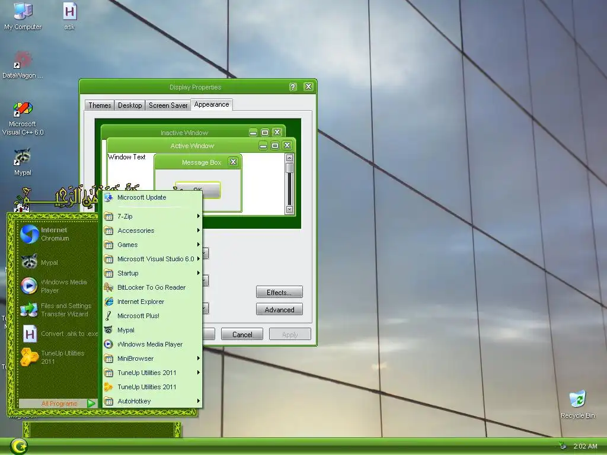This screenshot has height=455, width=607.
Task: Click the crescent Start button on taskbar
Action: click(18, 447)
